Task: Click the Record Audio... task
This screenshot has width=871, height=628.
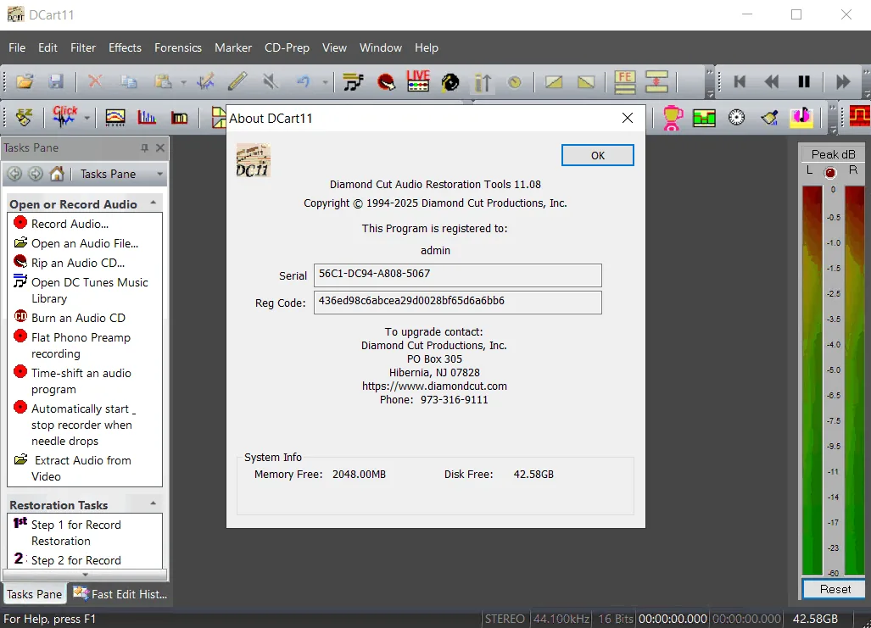Action: (x=70, y=224)
